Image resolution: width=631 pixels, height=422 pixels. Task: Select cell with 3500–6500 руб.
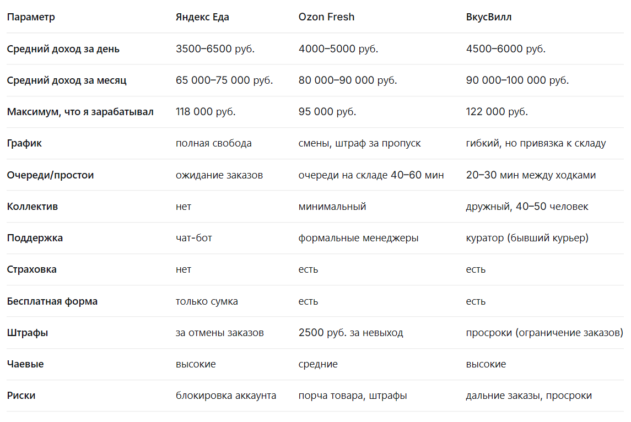[x=215, y=48]
